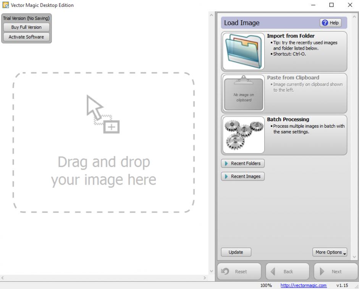The image size is (359, 289).
Task: Open the More Options dropdown
Action: tap(330, 252)
